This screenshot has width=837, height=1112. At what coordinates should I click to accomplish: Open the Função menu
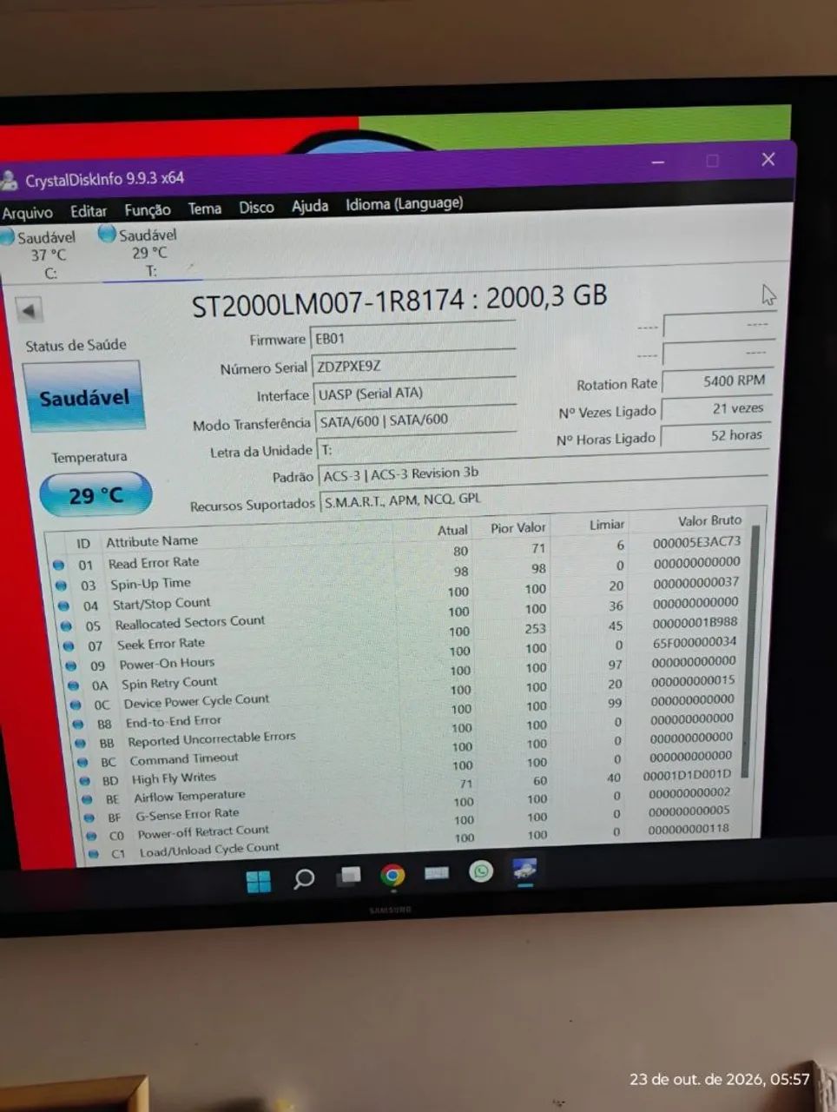coord(148,210)
